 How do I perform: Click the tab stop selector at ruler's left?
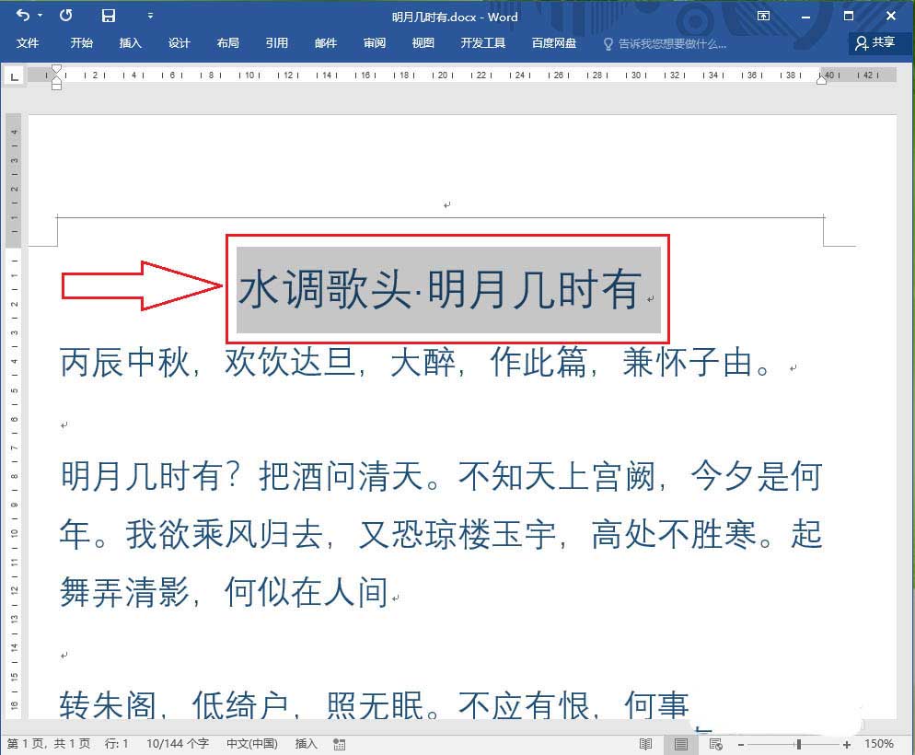point(14,75)
